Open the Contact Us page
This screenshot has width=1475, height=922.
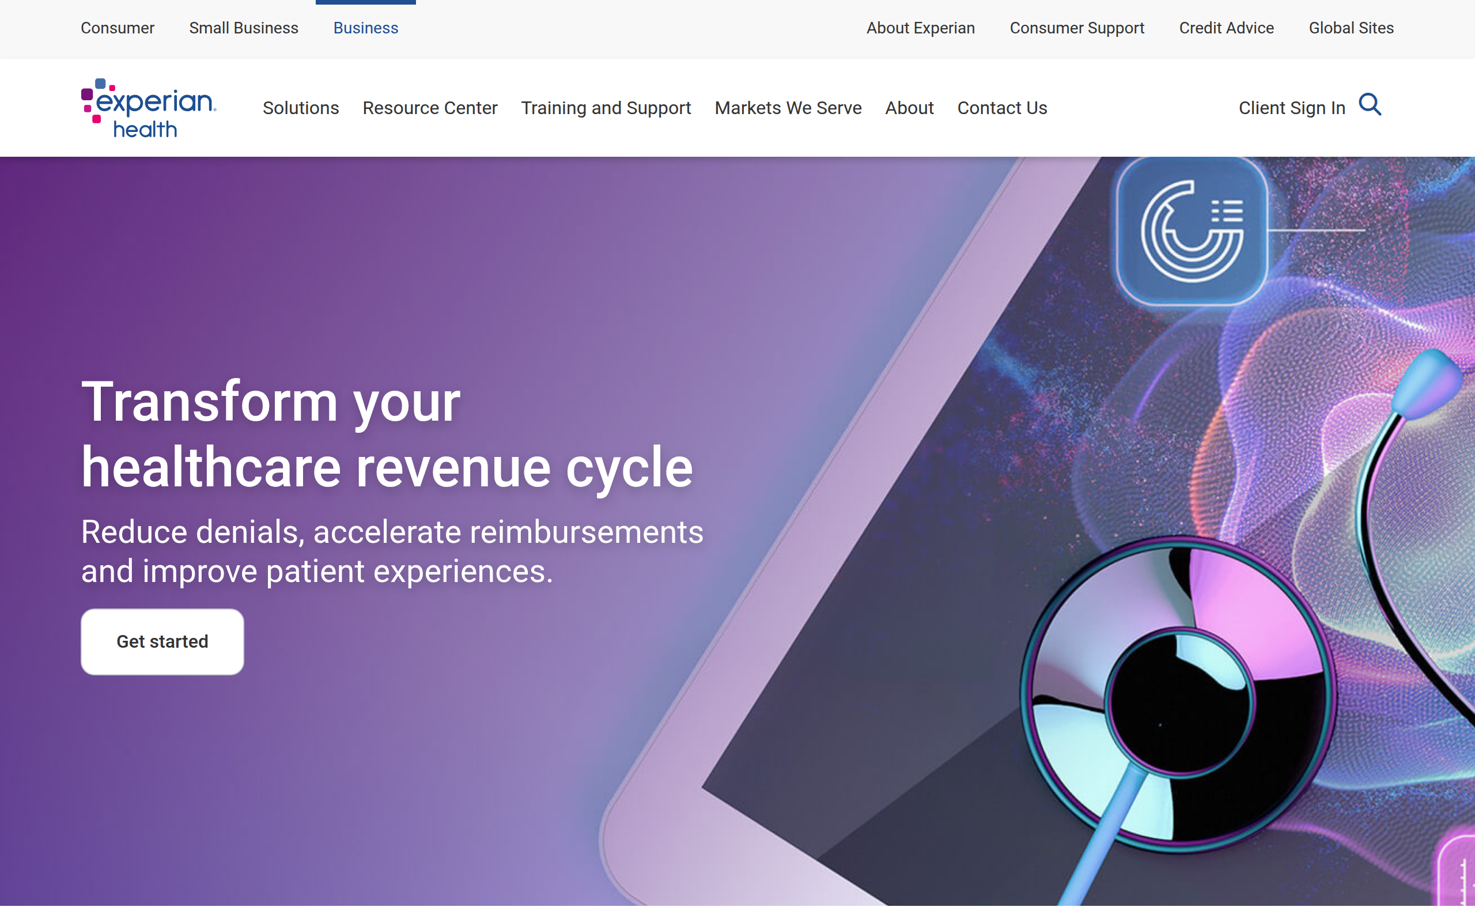click(x=1002, y=108)
